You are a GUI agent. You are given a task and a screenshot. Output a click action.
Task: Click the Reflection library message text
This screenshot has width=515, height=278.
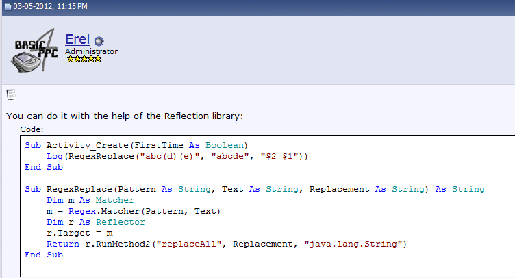124,116
